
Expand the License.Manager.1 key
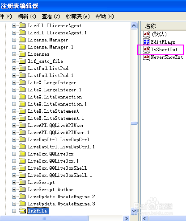[x=14, y=47]
